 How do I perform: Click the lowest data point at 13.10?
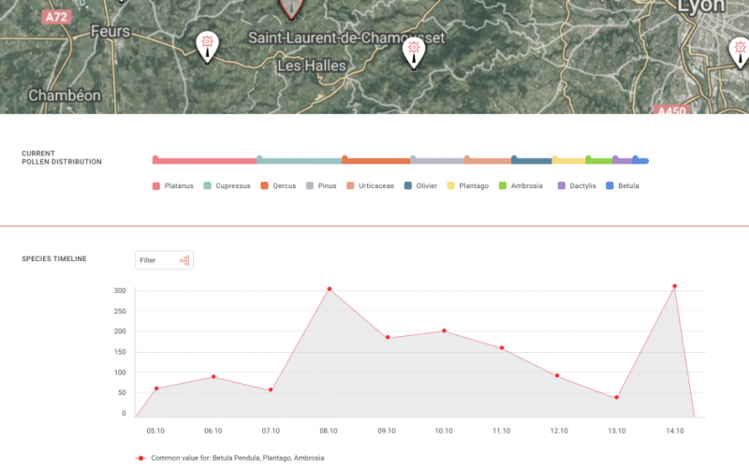(616, 398)
